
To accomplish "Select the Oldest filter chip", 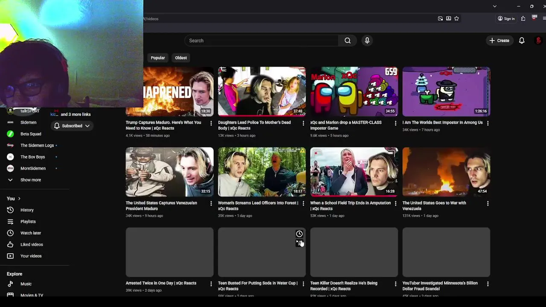I will pyautogui.click(x=181, y=58).
